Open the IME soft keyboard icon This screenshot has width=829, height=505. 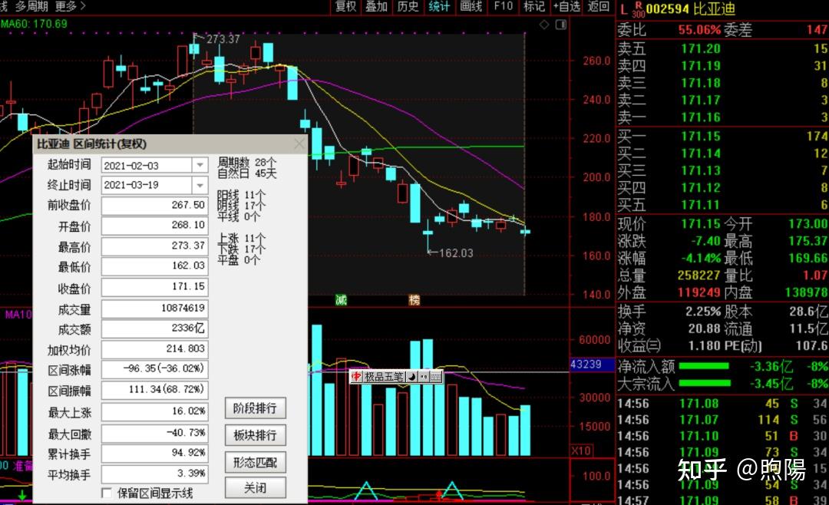(436, 377)
